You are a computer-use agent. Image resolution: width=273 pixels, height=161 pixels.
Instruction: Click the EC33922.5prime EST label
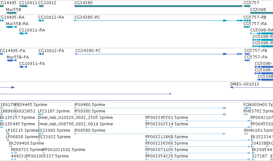54,137
